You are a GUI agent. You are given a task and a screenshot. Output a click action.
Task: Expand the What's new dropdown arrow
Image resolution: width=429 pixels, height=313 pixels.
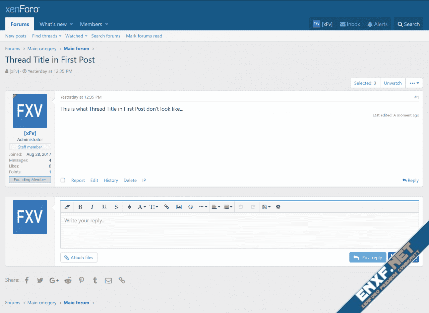click(71, 24)
